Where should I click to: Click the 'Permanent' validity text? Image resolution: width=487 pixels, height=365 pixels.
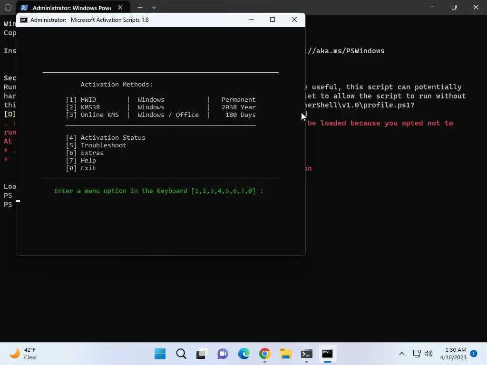point(239,100)
